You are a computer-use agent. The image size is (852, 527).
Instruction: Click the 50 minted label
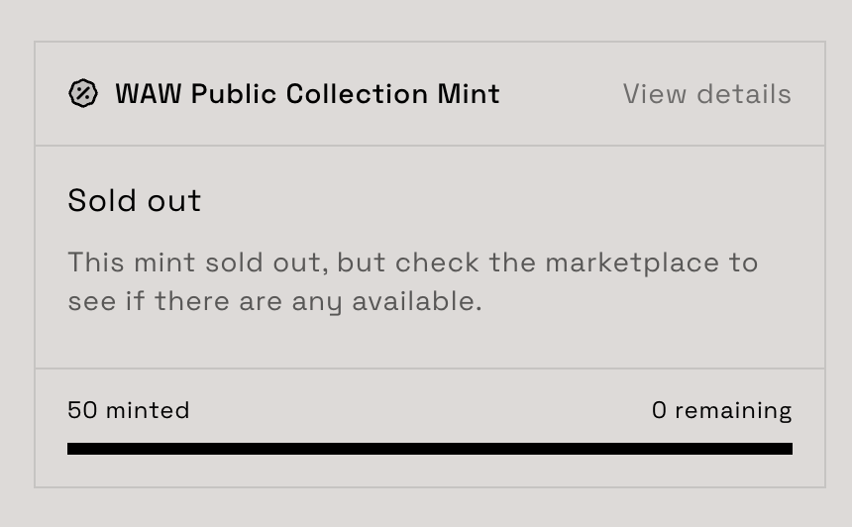[x=129, y=410]
